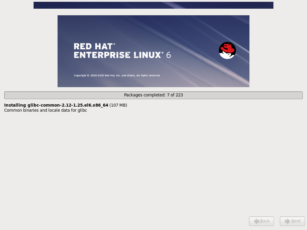The height and width of the screenshot is (230, 307).
Task: Click the right edge of the banner image
Action: click(x=248, y=51)
